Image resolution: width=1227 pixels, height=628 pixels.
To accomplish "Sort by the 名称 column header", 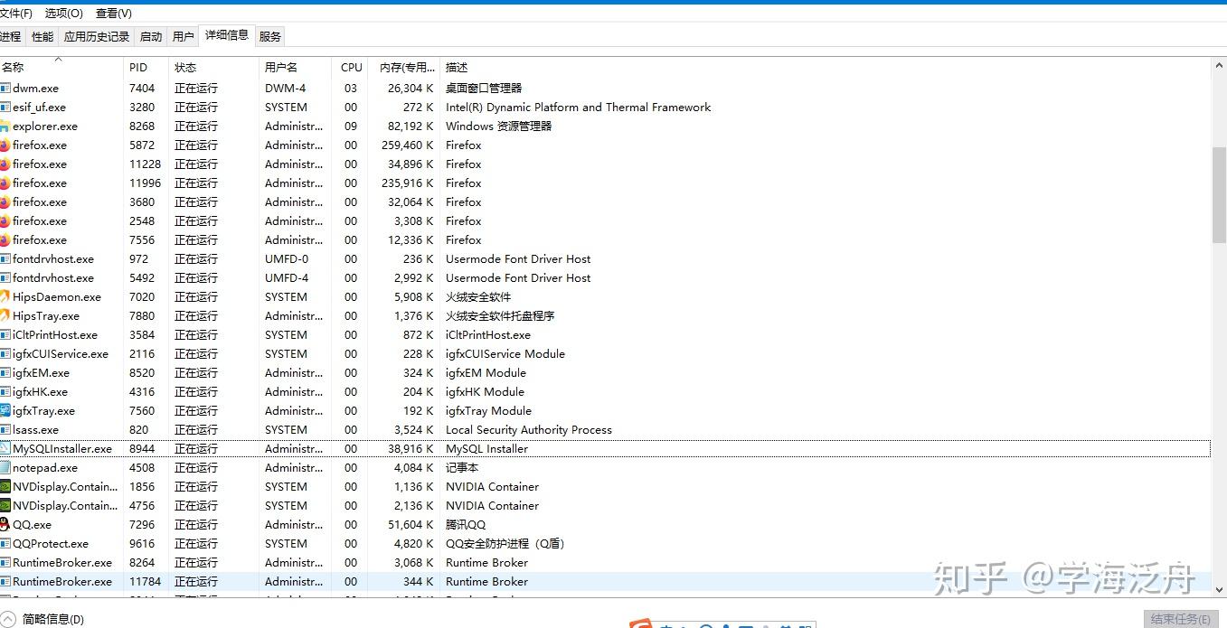I will (x=61, y=67).
